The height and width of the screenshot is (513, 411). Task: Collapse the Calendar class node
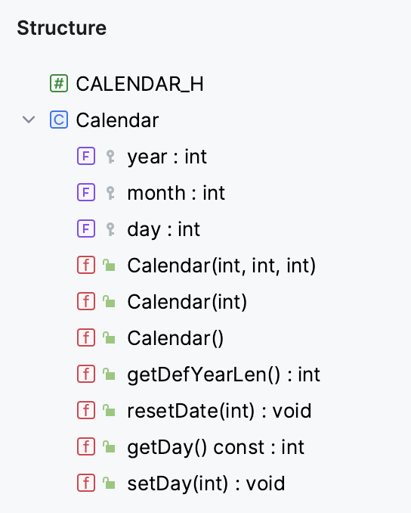pyautogui.click(x=29, y=120)
